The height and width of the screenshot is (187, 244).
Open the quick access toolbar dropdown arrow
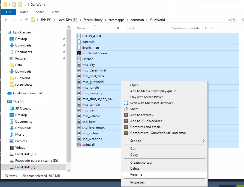(x=25, y=5)
